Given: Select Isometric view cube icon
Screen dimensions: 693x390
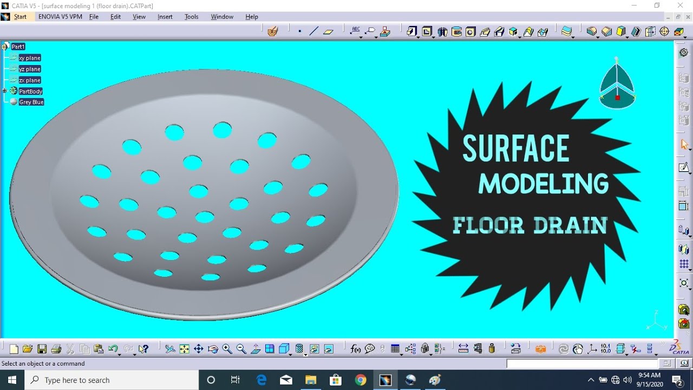Looking at the screenshot, I should (x=284, y=349).
